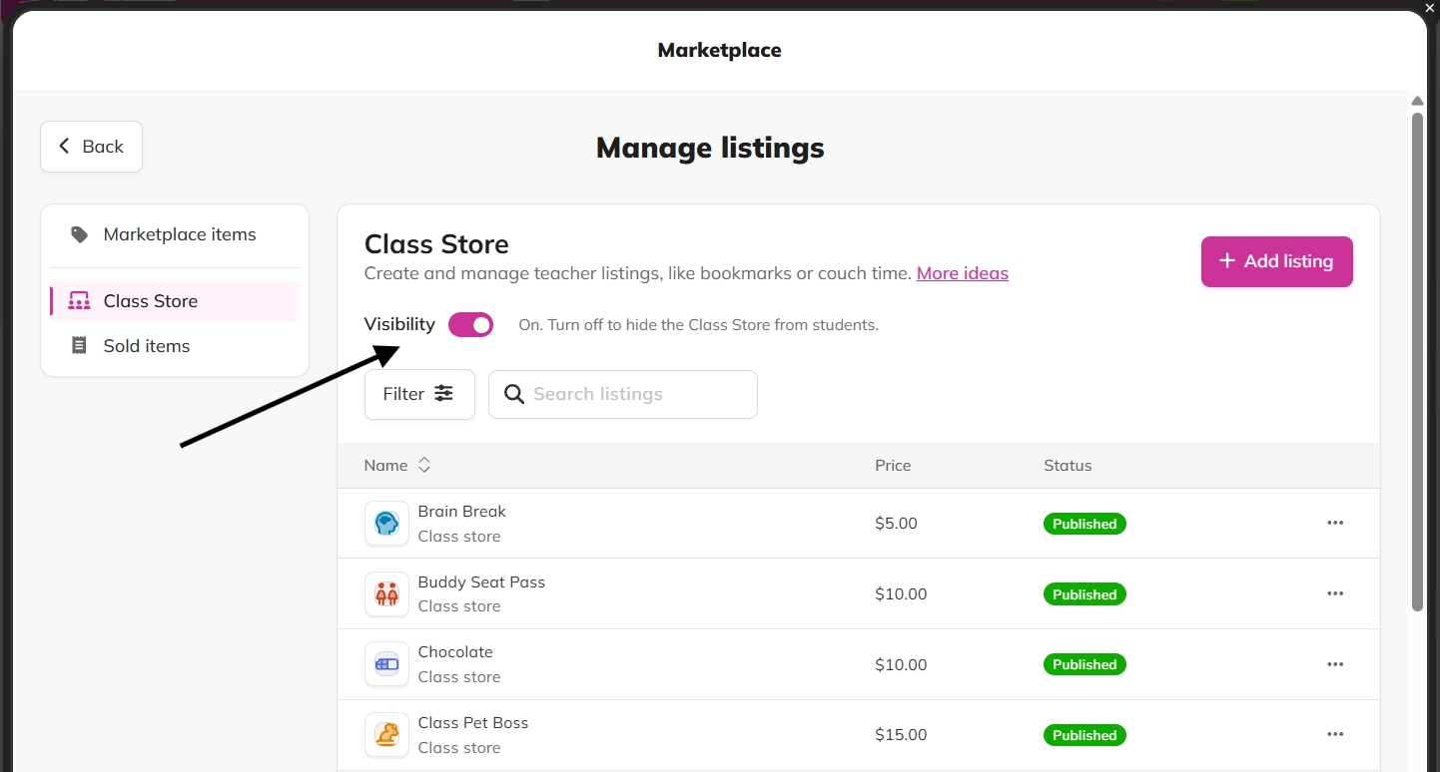Viewport: 1440px width, 772px height.
Task: Open the Chocolate listing icon
Action: pos(386,664)
